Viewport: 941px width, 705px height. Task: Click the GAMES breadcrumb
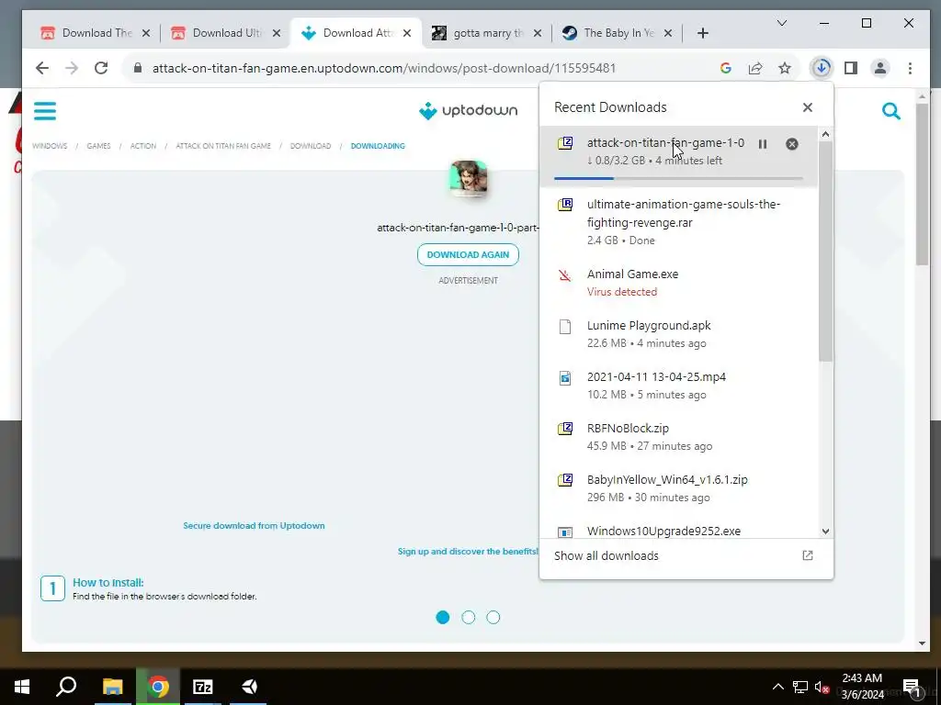click(x=98, y=146)
